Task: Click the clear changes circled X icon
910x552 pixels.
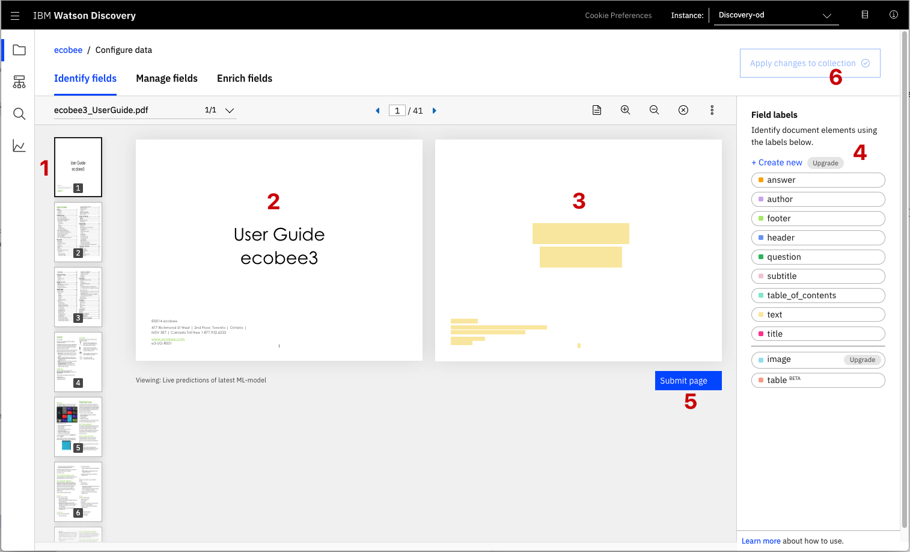Action: (x=683, y=110)
